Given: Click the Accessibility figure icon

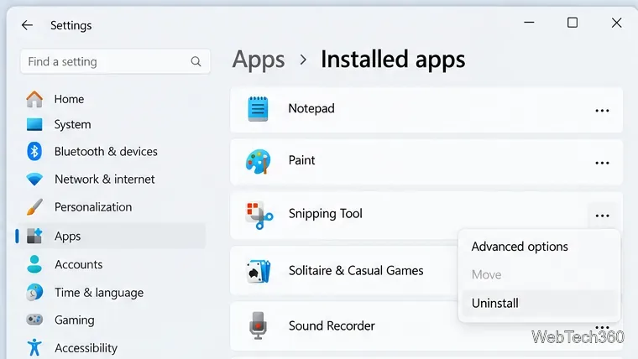Looking at the screenshot, I should click(34, 347).
